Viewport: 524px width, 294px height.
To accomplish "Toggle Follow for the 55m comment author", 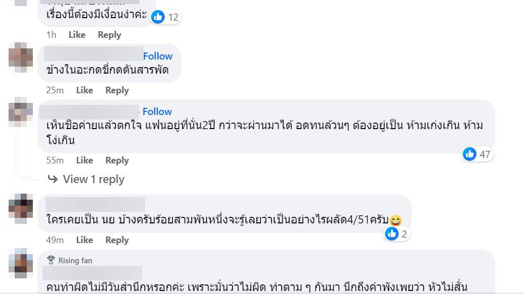I will [157, 111].
